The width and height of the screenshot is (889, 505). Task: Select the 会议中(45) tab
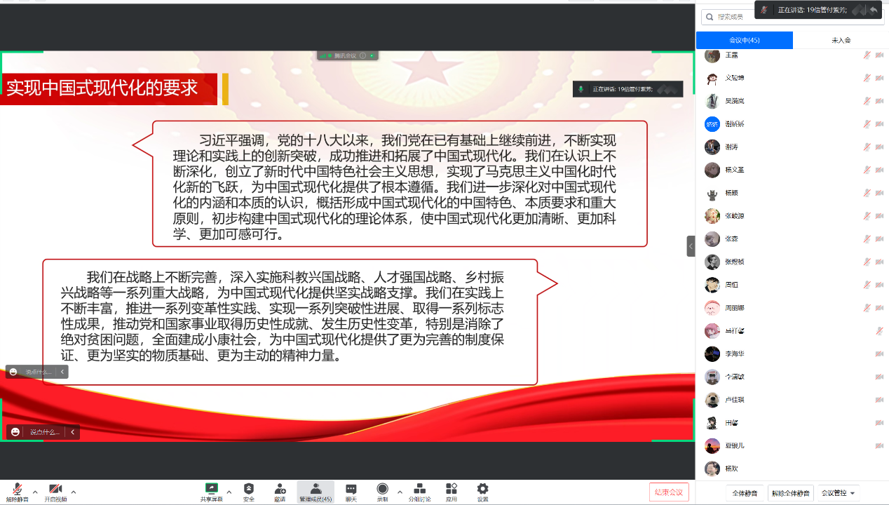[744, 41]
